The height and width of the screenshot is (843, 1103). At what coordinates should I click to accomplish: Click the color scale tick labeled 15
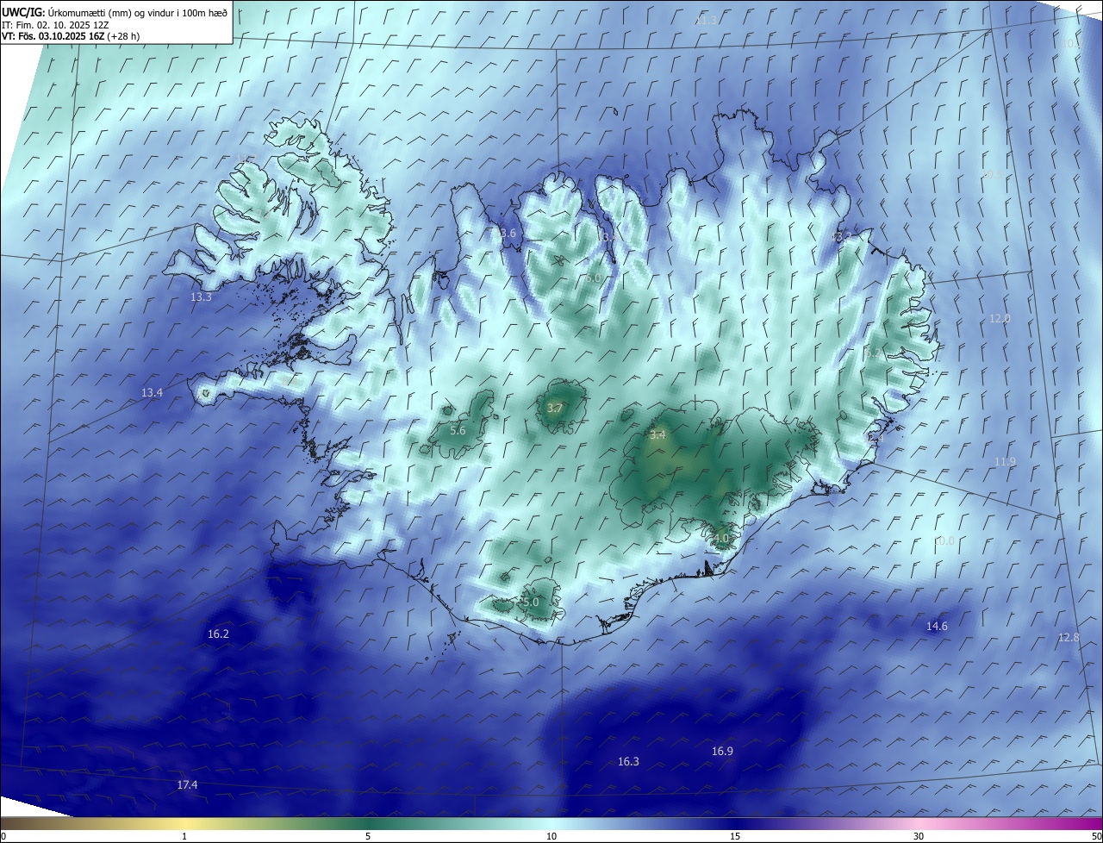tap(735, 836)
